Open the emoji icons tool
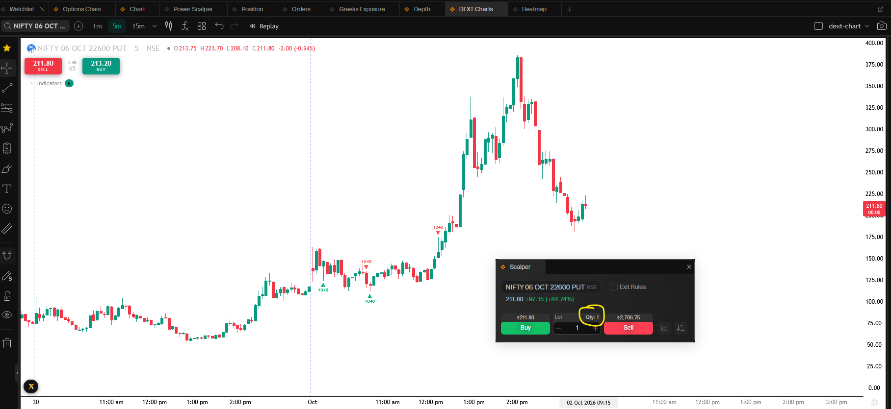This screenshot has height=409, width=891. (7, 209)
